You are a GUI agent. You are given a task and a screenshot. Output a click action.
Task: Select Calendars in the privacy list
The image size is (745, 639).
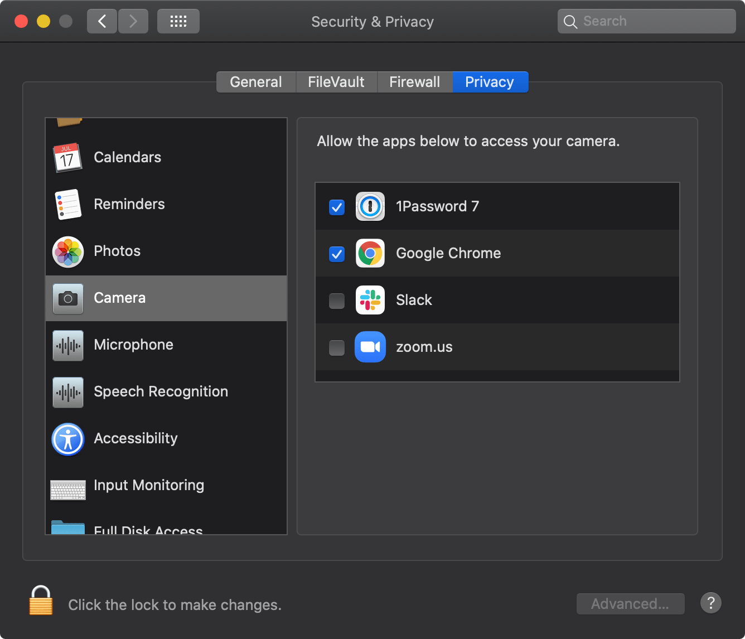click(166, 157)
